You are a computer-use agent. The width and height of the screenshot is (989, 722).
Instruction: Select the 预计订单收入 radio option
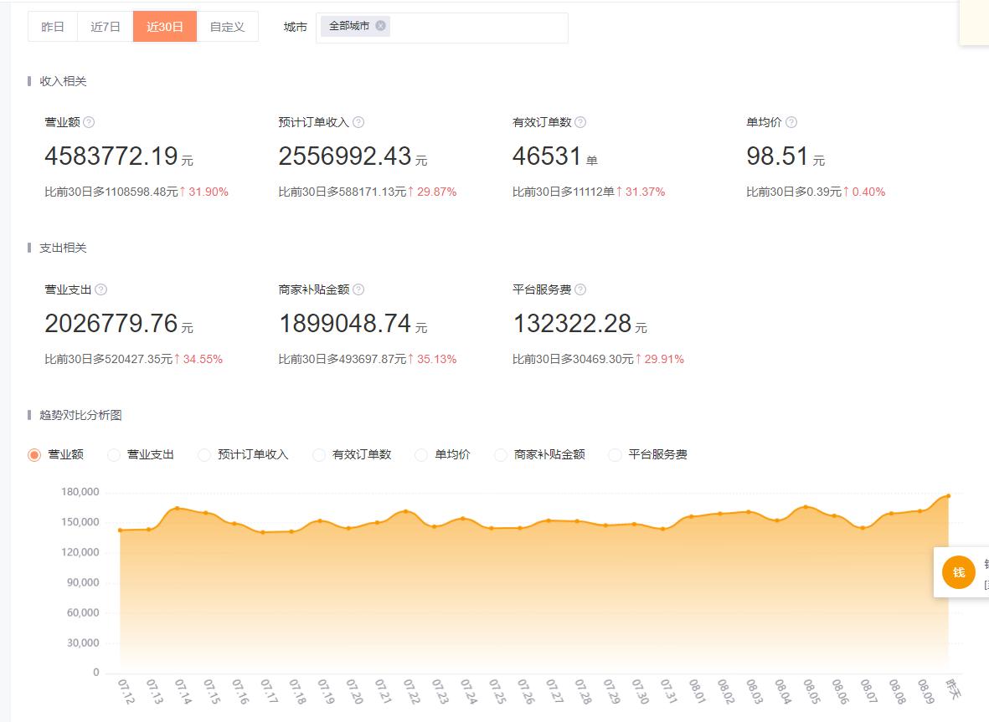[204, 455]
